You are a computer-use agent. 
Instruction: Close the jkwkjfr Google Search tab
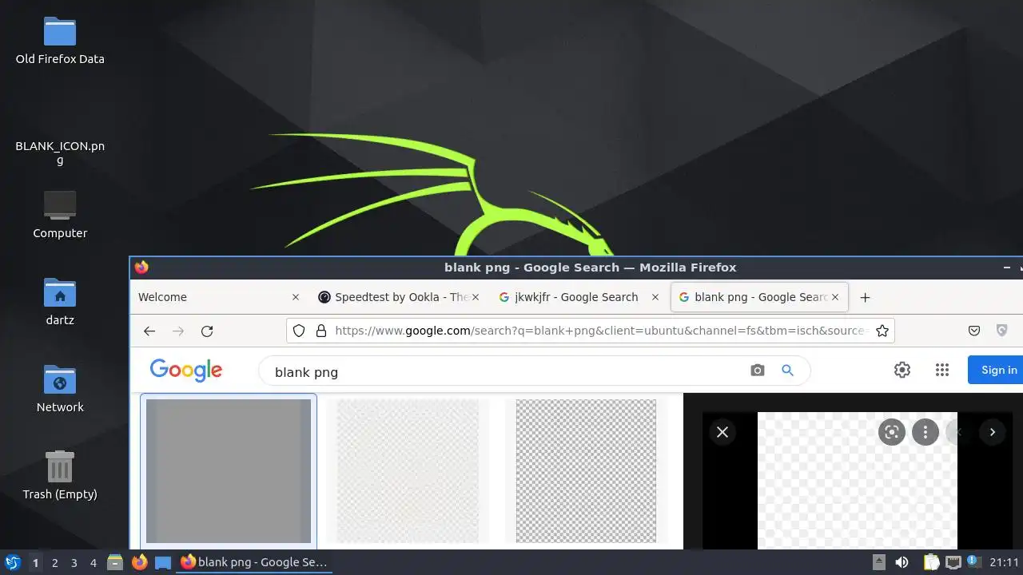click(655, 297)
